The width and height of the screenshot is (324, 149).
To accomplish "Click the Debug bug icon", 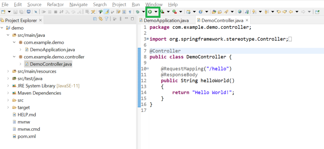I will coord(137,12).
